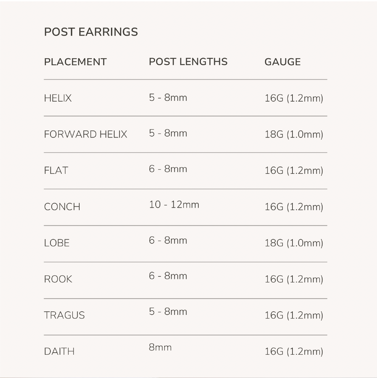Viewport: 377px width, 378px height.
Task: Click the CONCH placement label
Action: coord(62,207)
